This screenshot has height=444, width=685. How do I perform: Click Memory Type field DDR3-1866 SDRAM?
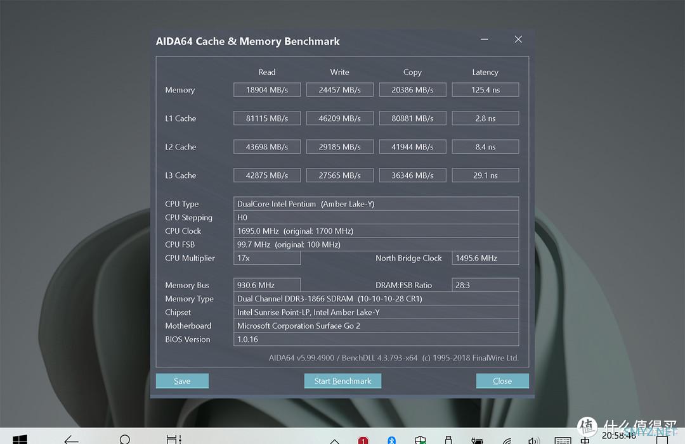coord(376,298)
